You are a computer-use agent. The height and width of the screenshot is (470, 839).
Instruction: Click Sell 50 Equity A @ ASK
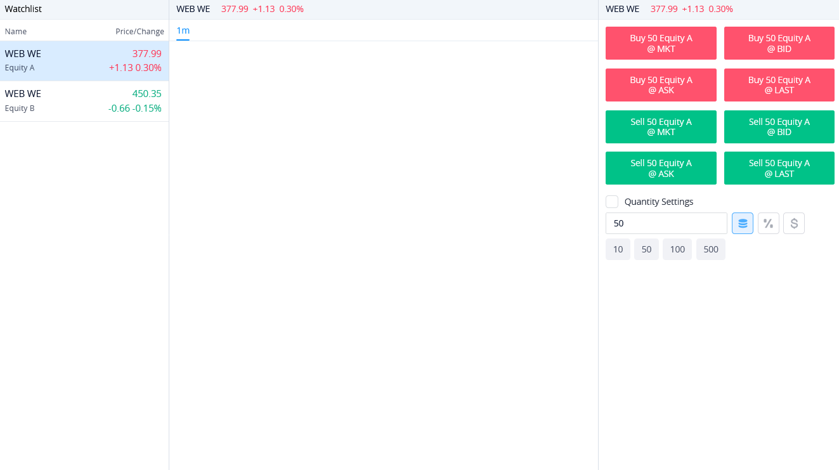point(661,168)
